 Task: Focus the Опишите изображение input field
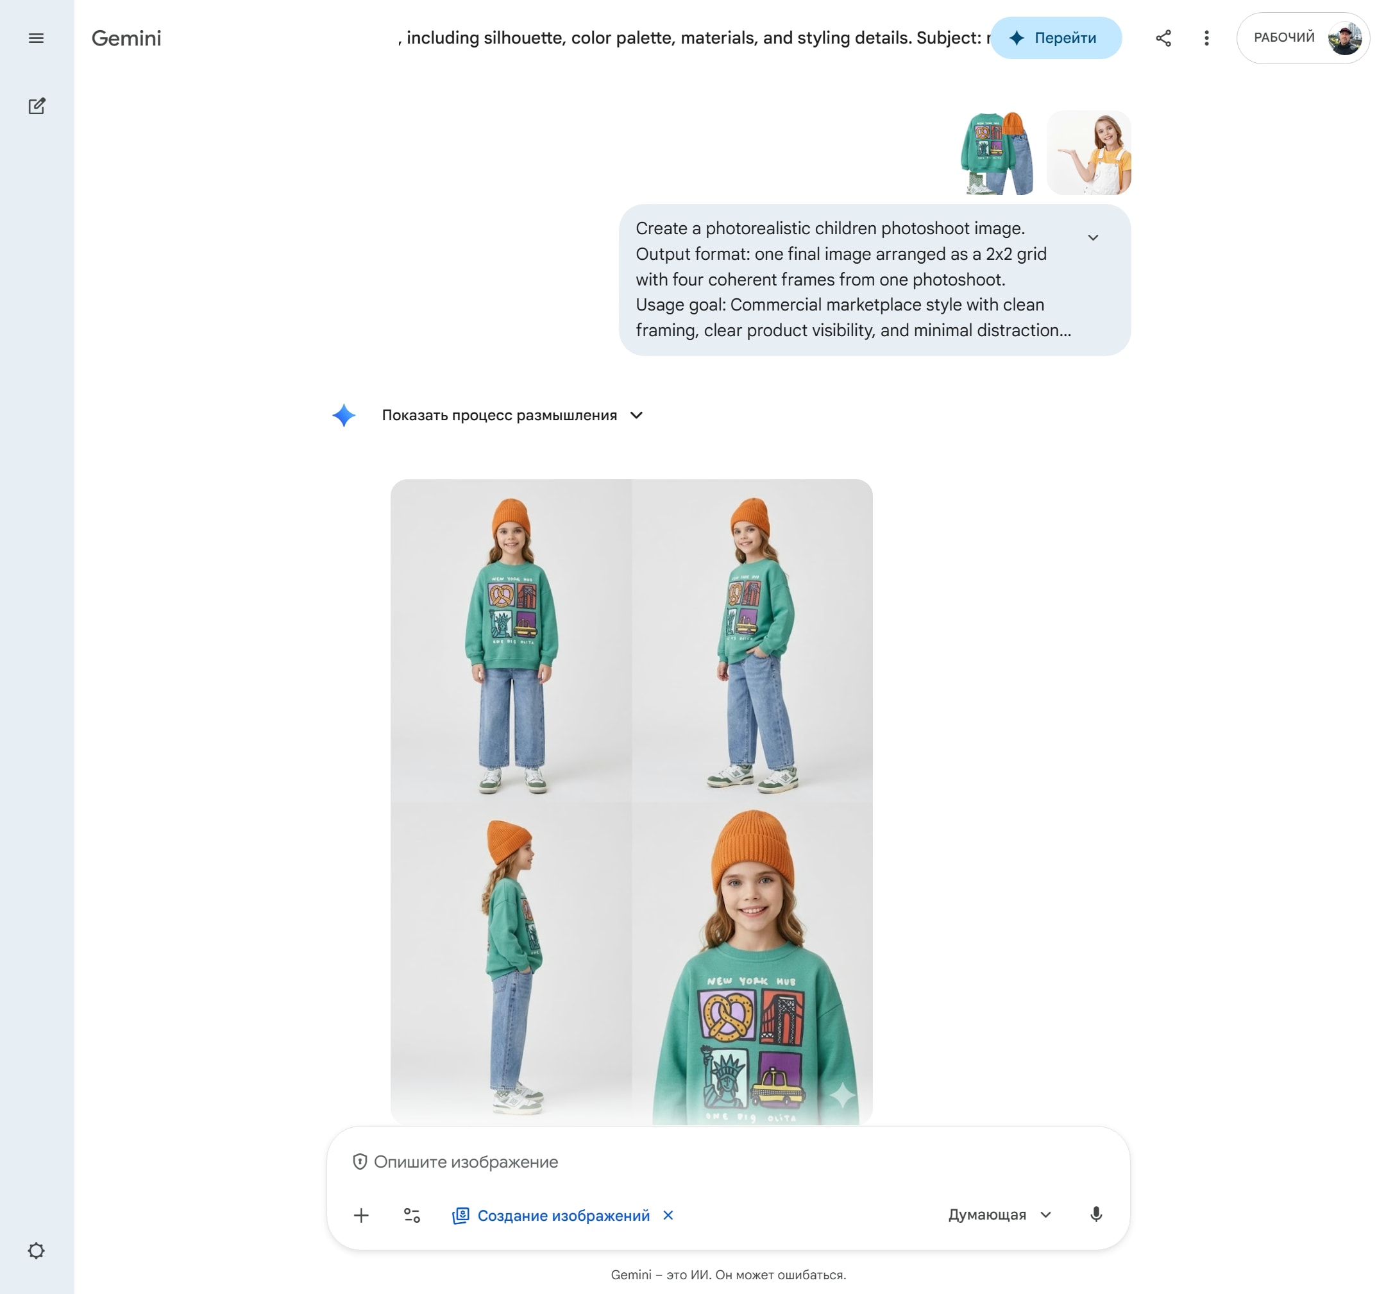point(727,1162)
